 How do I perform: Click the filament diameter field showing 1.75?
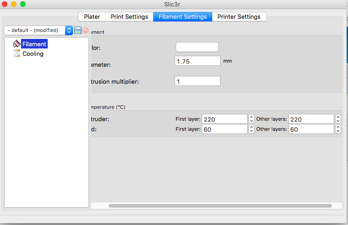coord(198,61)
